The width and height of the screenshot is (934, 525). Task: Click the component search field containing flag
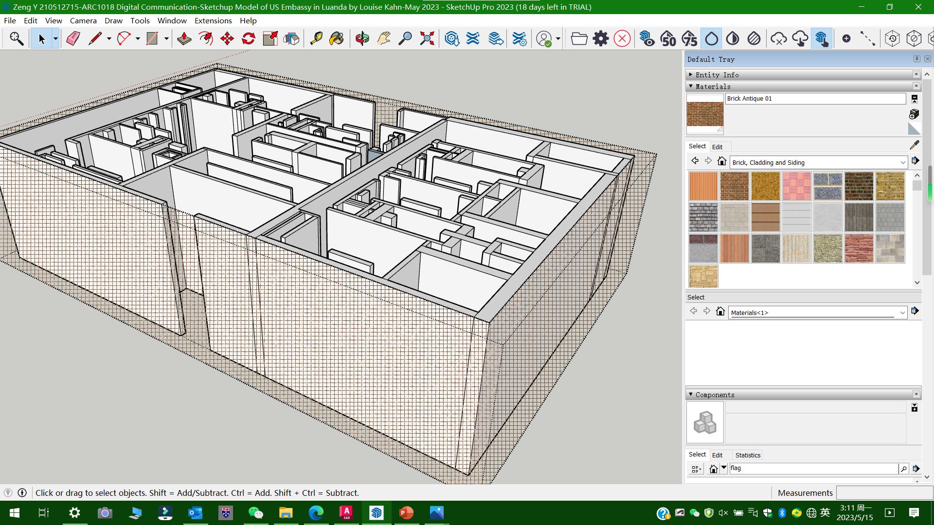pyautogui.click(x=812, y=468)
